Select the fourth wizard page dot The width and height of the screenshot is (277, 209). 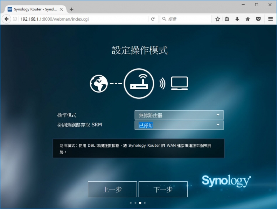click(x=145, y=203)
